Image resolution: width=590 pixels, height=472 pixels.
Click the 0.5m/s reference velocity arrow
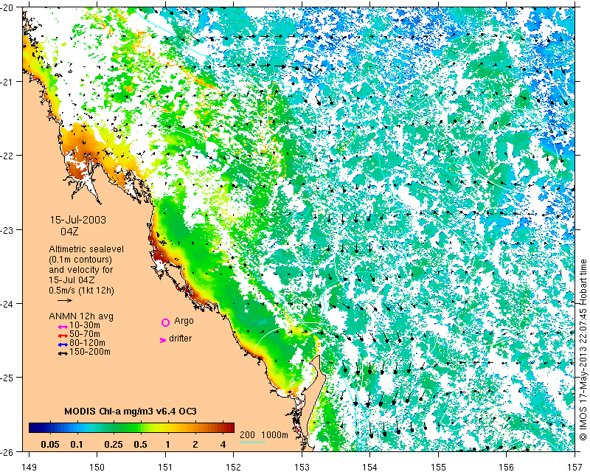coord(65,300)
